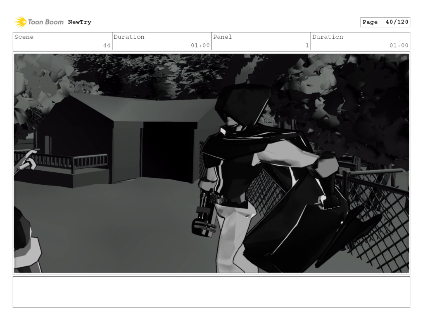Click the empty caption box below the panel
The width and height of the screenshot is (423, 327).
(x=211, y=294)
